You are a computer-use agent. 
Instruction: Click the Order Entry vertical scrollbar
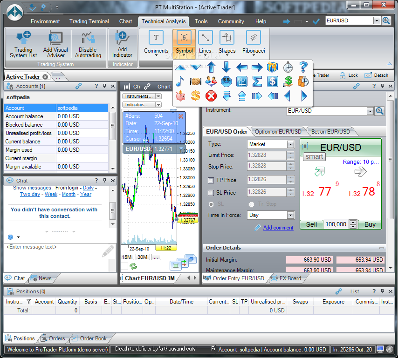tap(390, 160)
